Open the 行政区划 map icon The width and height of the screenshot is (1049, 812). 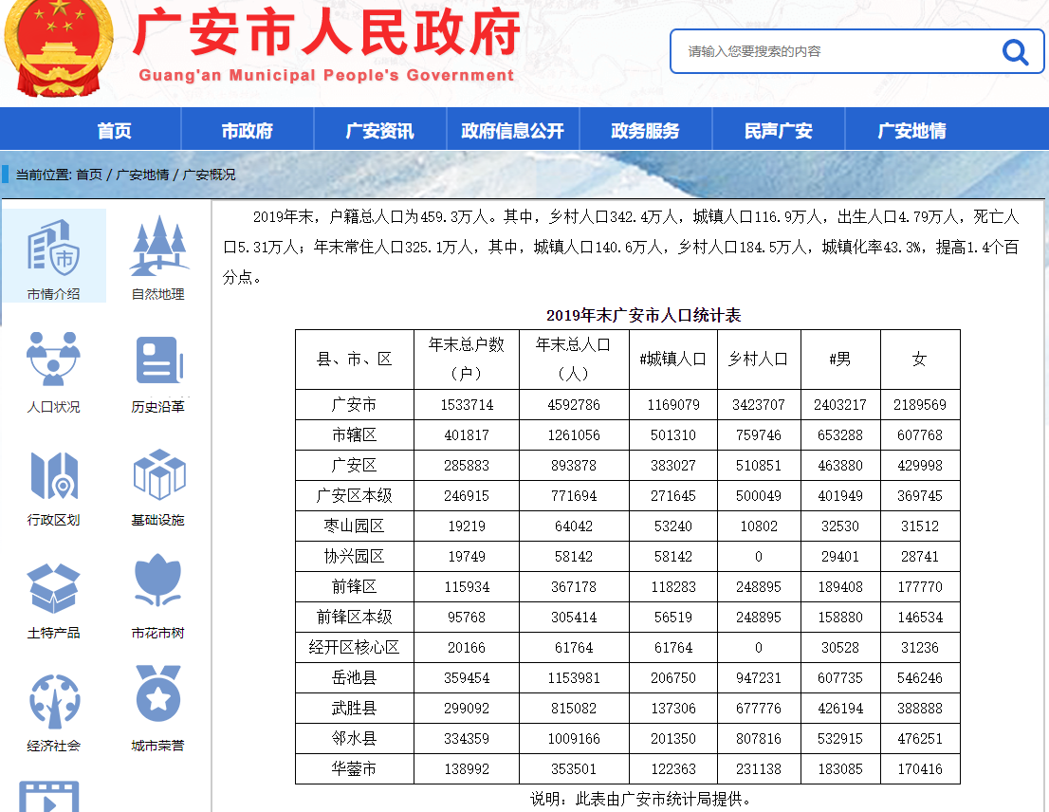(53, 474)
